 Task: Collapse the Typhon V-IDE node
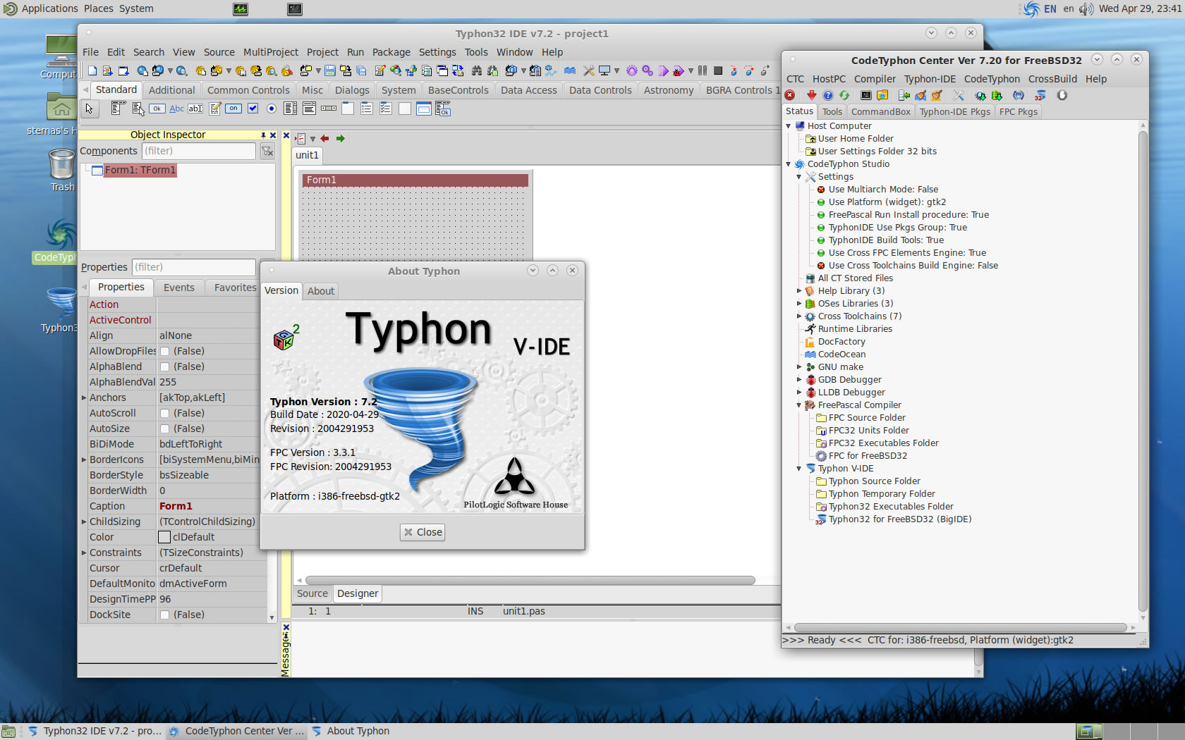tap(799, 469)
